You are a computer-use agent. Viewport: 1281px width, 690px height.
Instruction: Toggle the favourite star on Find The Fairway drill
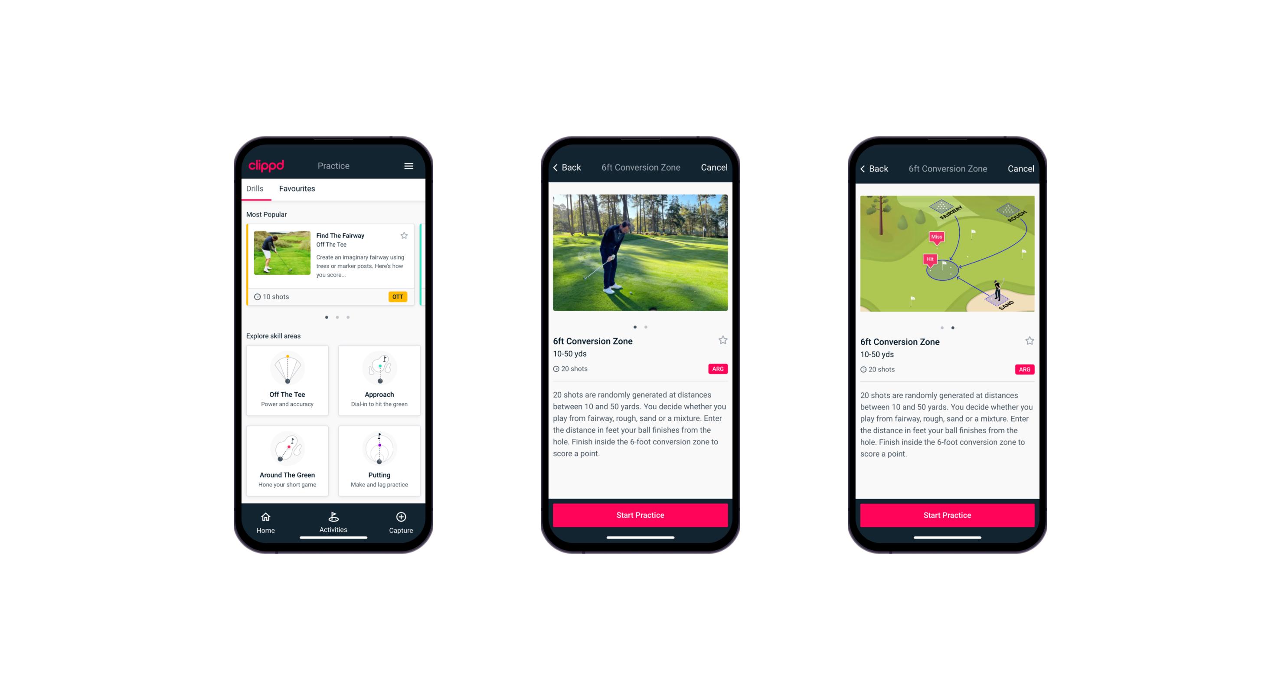coord(404,236)
